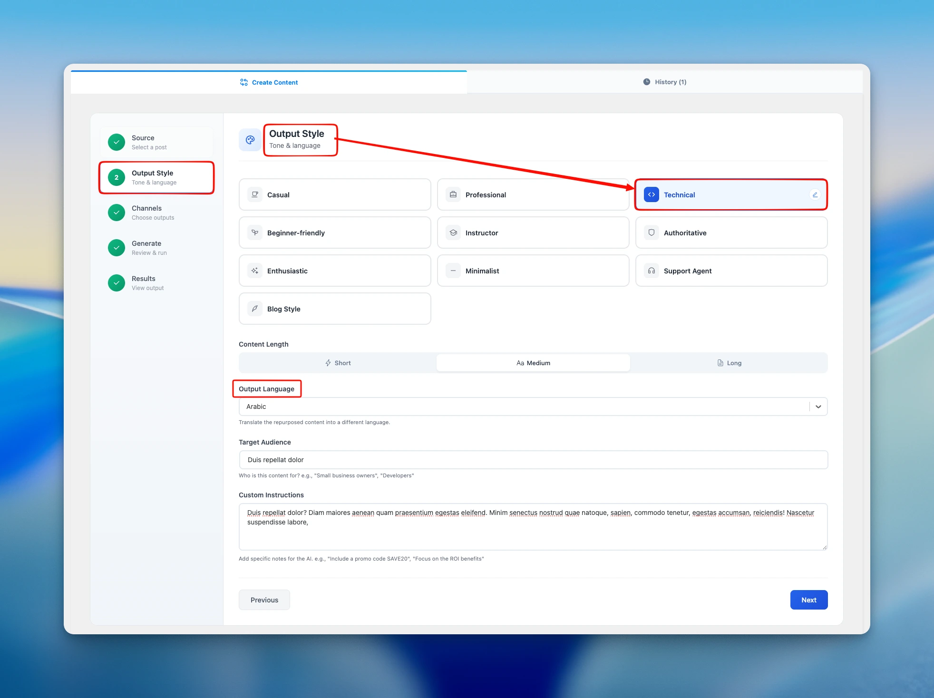Image resolution: width=934 pixels, height=698 pixels.
Task: Expand the Output Language dropdown arrow
Action: point(818,407)
